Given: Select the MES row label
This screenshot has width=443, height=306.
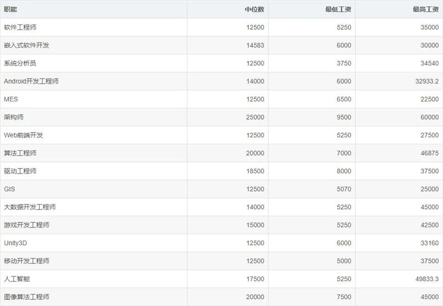Looking at the screenshot, I should [12, 99].
